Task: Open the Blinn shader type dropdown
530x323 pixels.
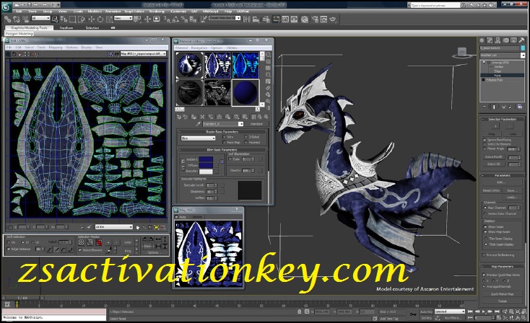Action: [x=198, y=138]
